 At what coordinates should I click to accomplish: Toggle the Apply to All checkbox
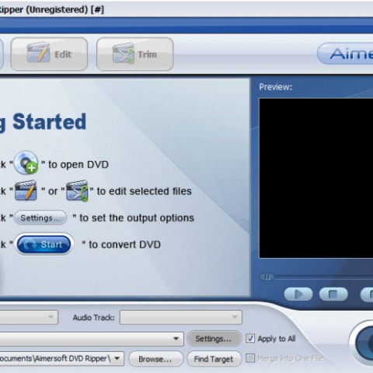tap(250, 338)
